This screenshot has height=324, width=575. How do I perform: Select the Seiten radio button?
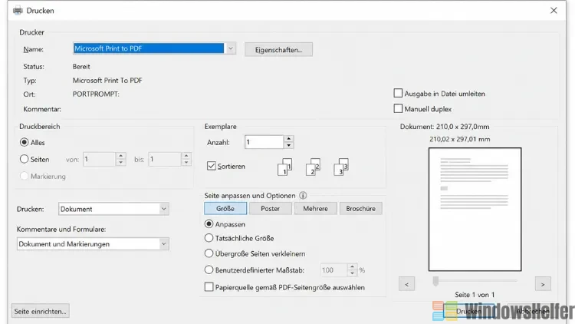25,159
